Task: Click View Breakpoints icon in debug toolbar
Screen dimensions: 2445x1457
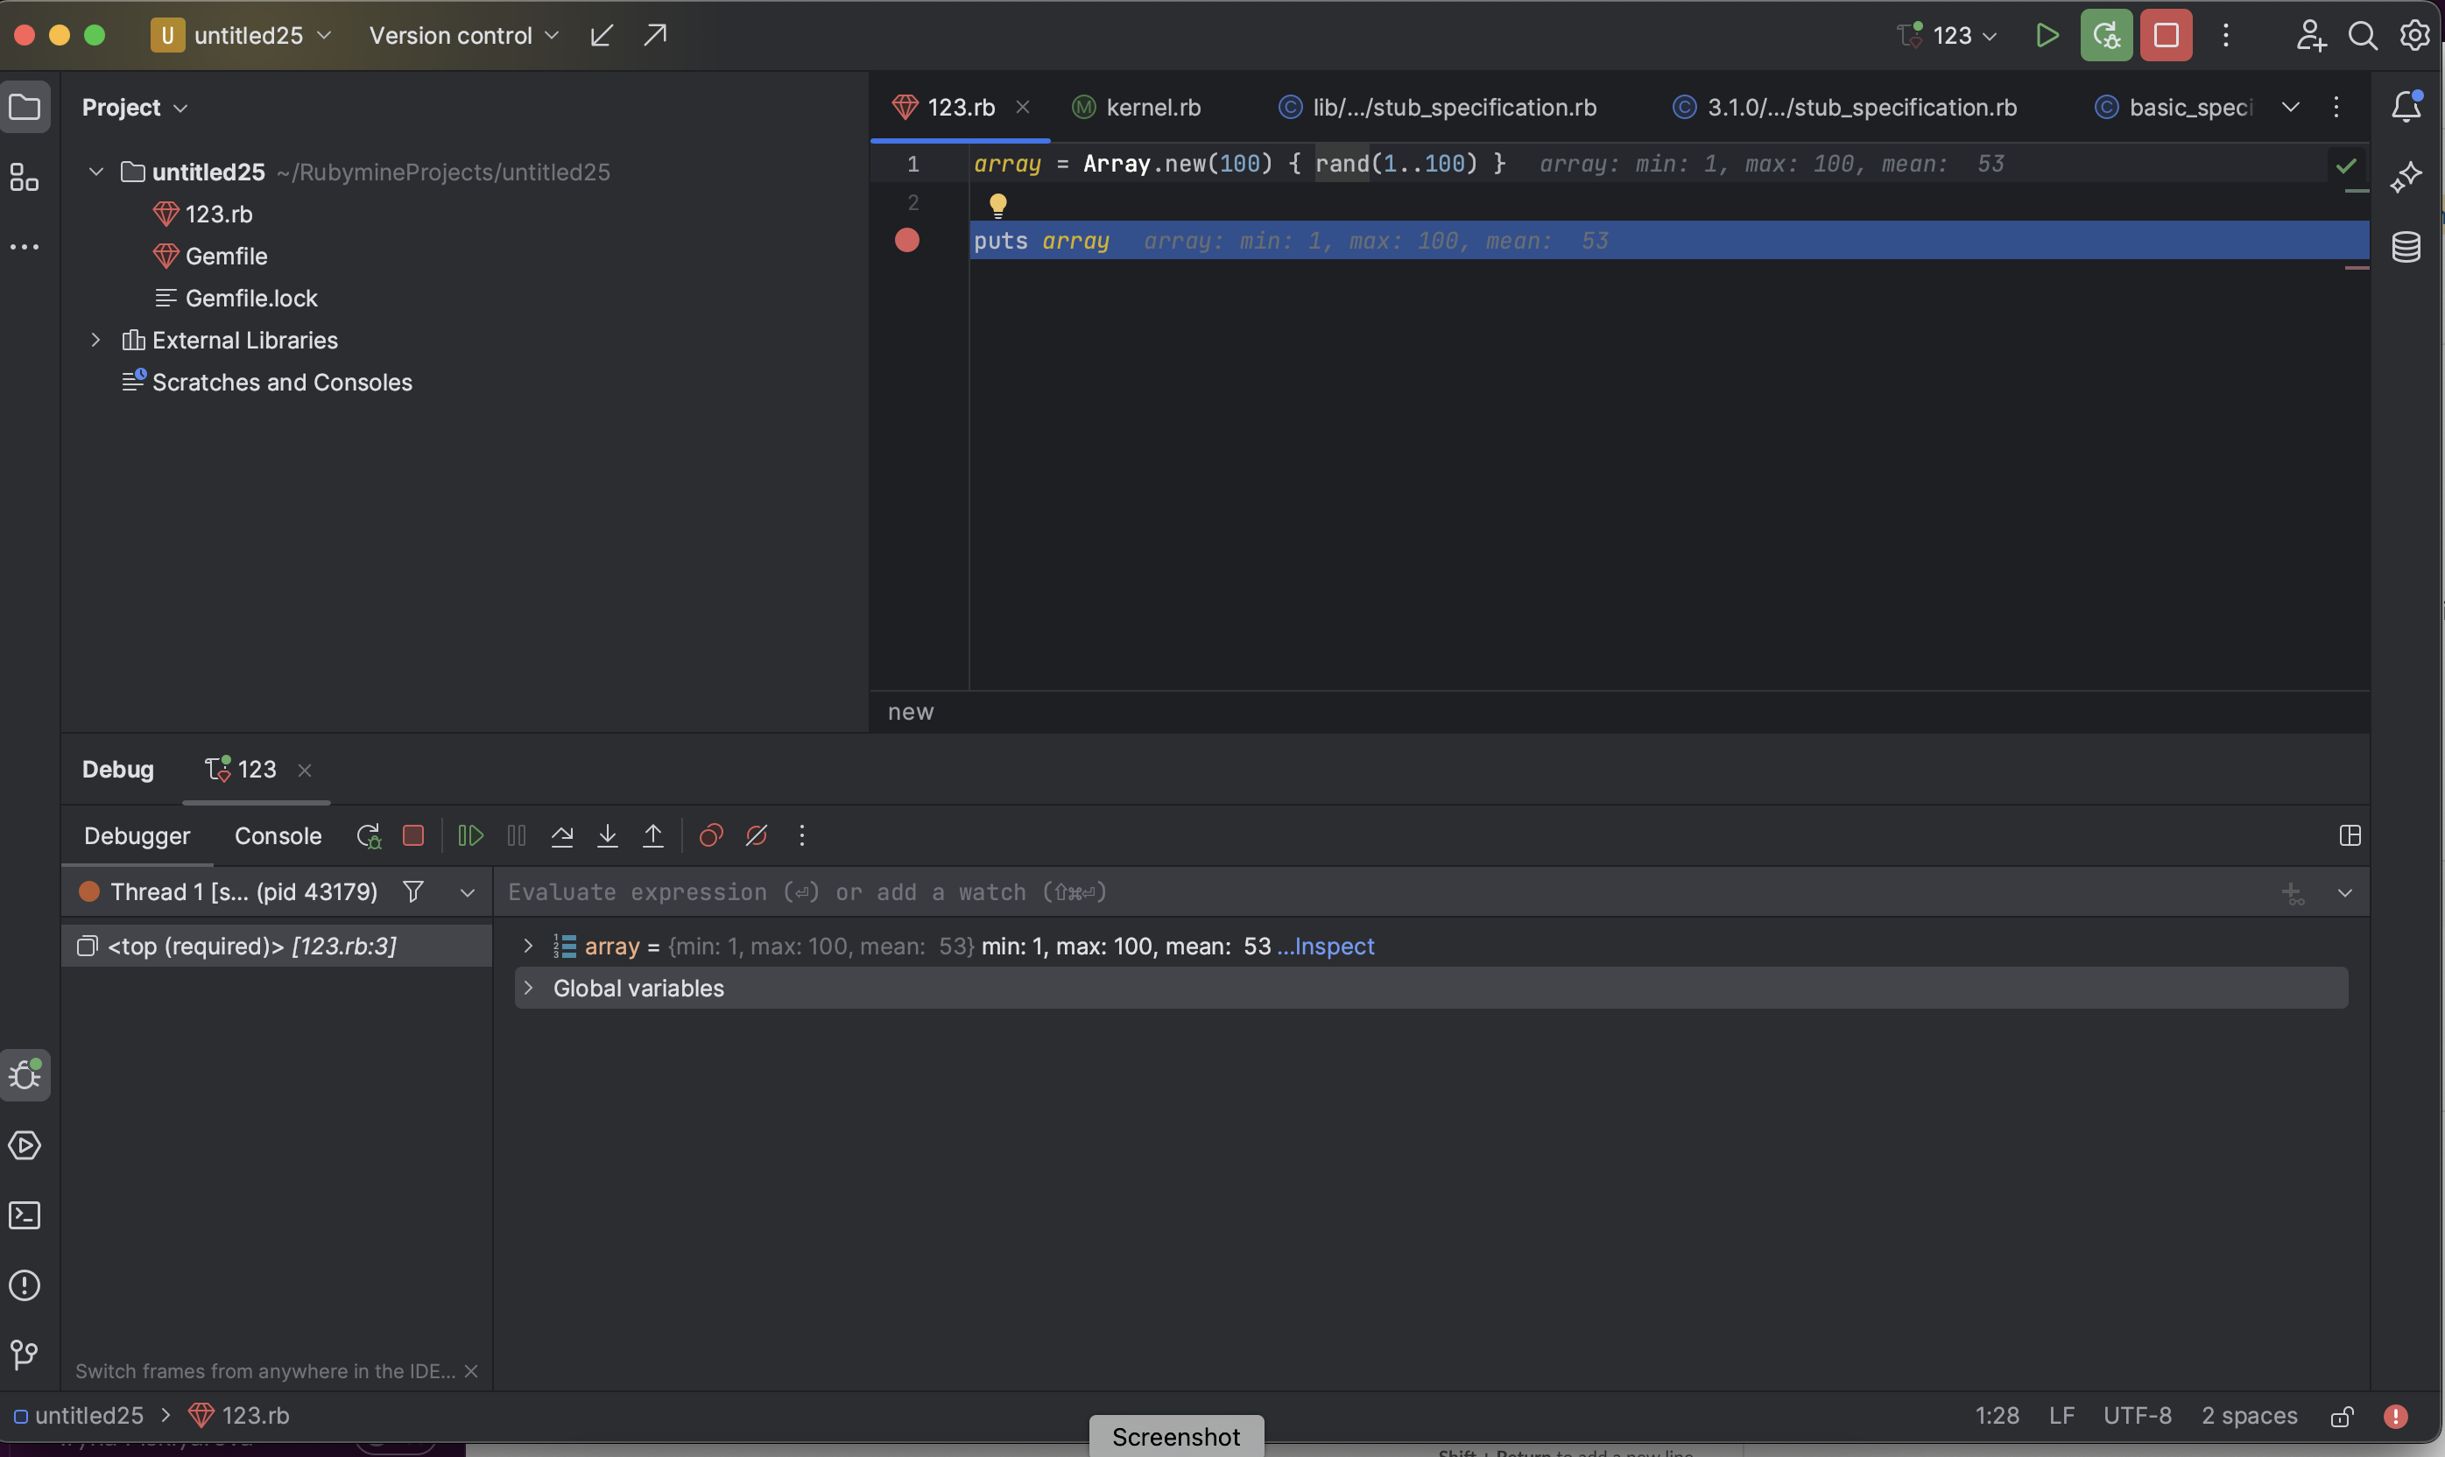Action: pos(711,835)
